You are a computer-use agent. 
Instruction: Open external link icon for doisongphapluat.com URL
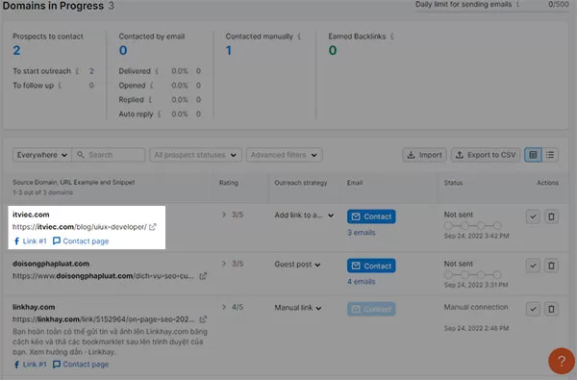pyautogui.click(x=203, y=276)
